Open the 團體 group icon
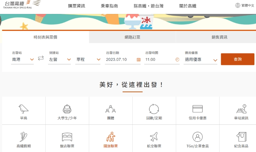Image resolution: width=256 pixels, height=152 pixels. pyautogui.click(x=111, y=109)
